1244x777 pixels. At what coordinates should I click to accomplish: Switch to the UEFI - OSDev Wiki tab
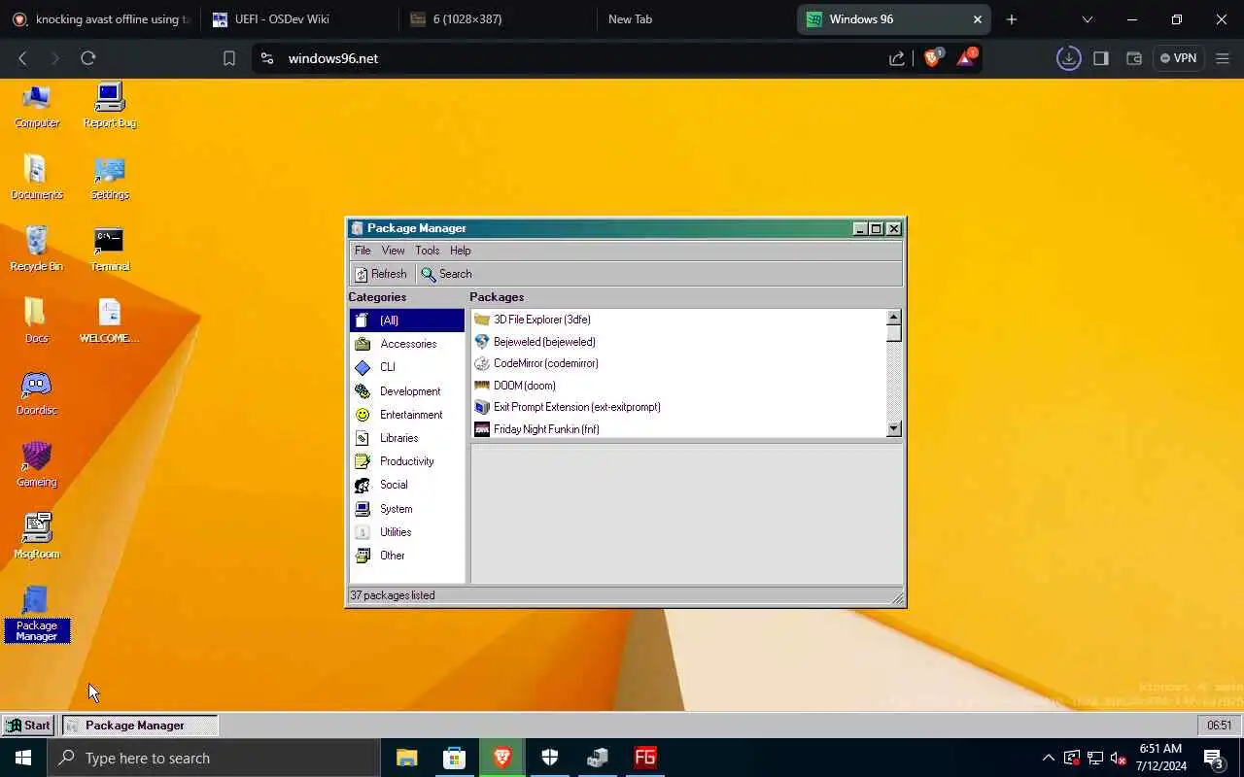298,19
